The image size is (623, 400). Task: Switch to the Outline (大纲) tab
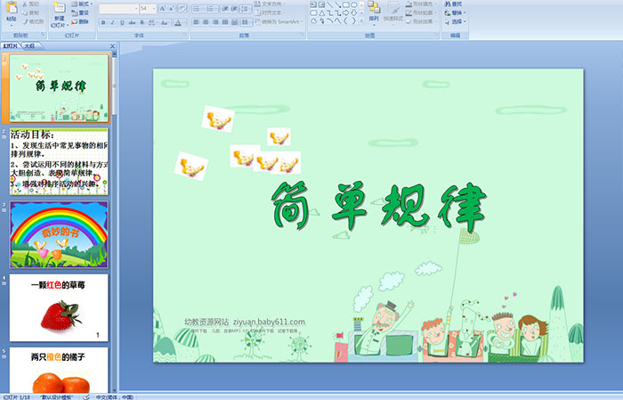(28, 46)
